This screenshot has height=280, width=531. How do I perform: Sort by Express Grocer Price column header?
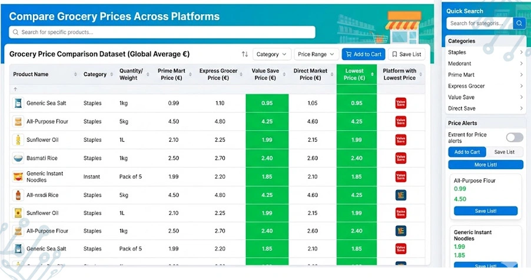click(x=218, y=74)
